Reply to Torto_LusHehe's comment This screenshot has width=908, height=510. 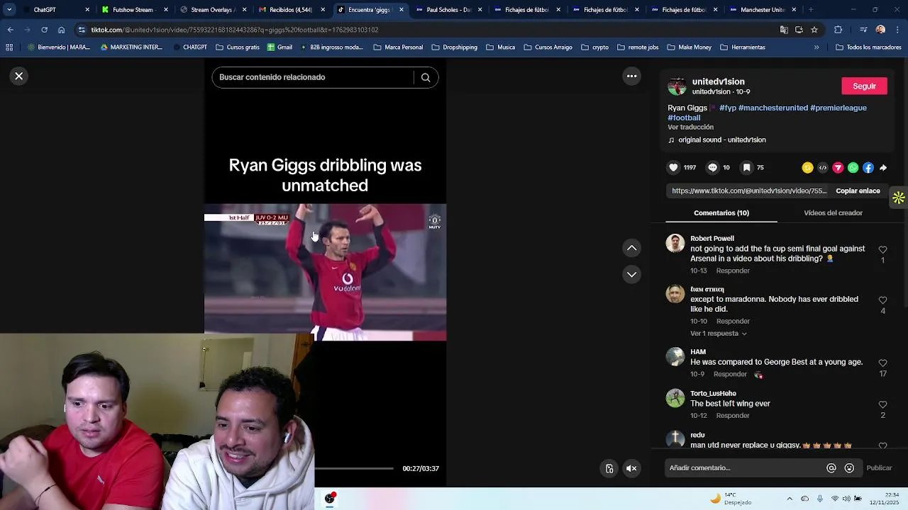click(x=733, y=416)
